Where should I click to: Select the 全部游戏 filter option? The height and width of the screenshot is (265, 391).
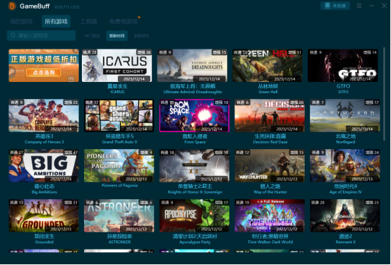141,36
